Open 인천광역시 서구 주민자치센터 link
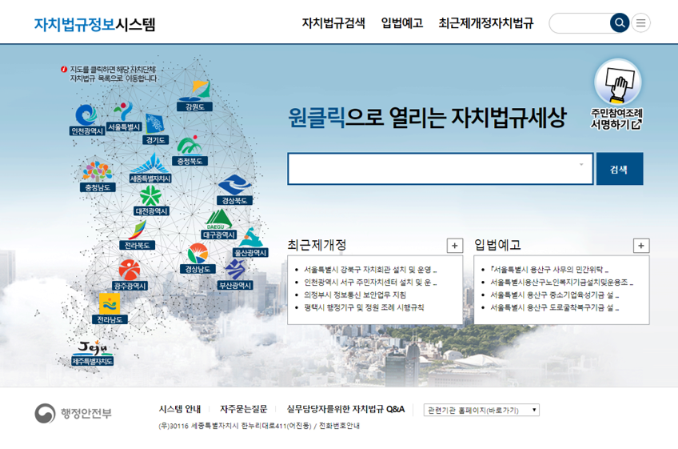 [370, 283]
